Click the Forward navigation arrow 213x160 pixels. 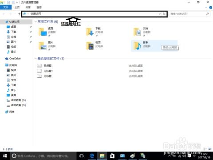pyautogui.click(x=10, y=14)
